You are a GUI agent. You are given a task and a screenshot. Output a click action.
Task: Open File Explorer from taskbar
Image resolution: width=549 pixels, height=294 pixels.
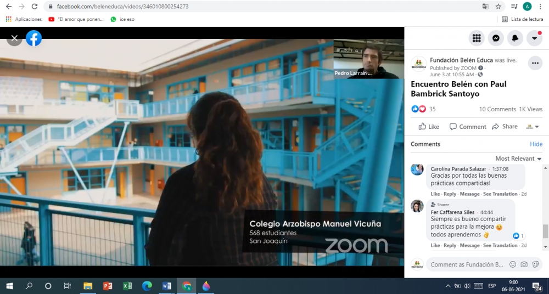pos(87,286)
